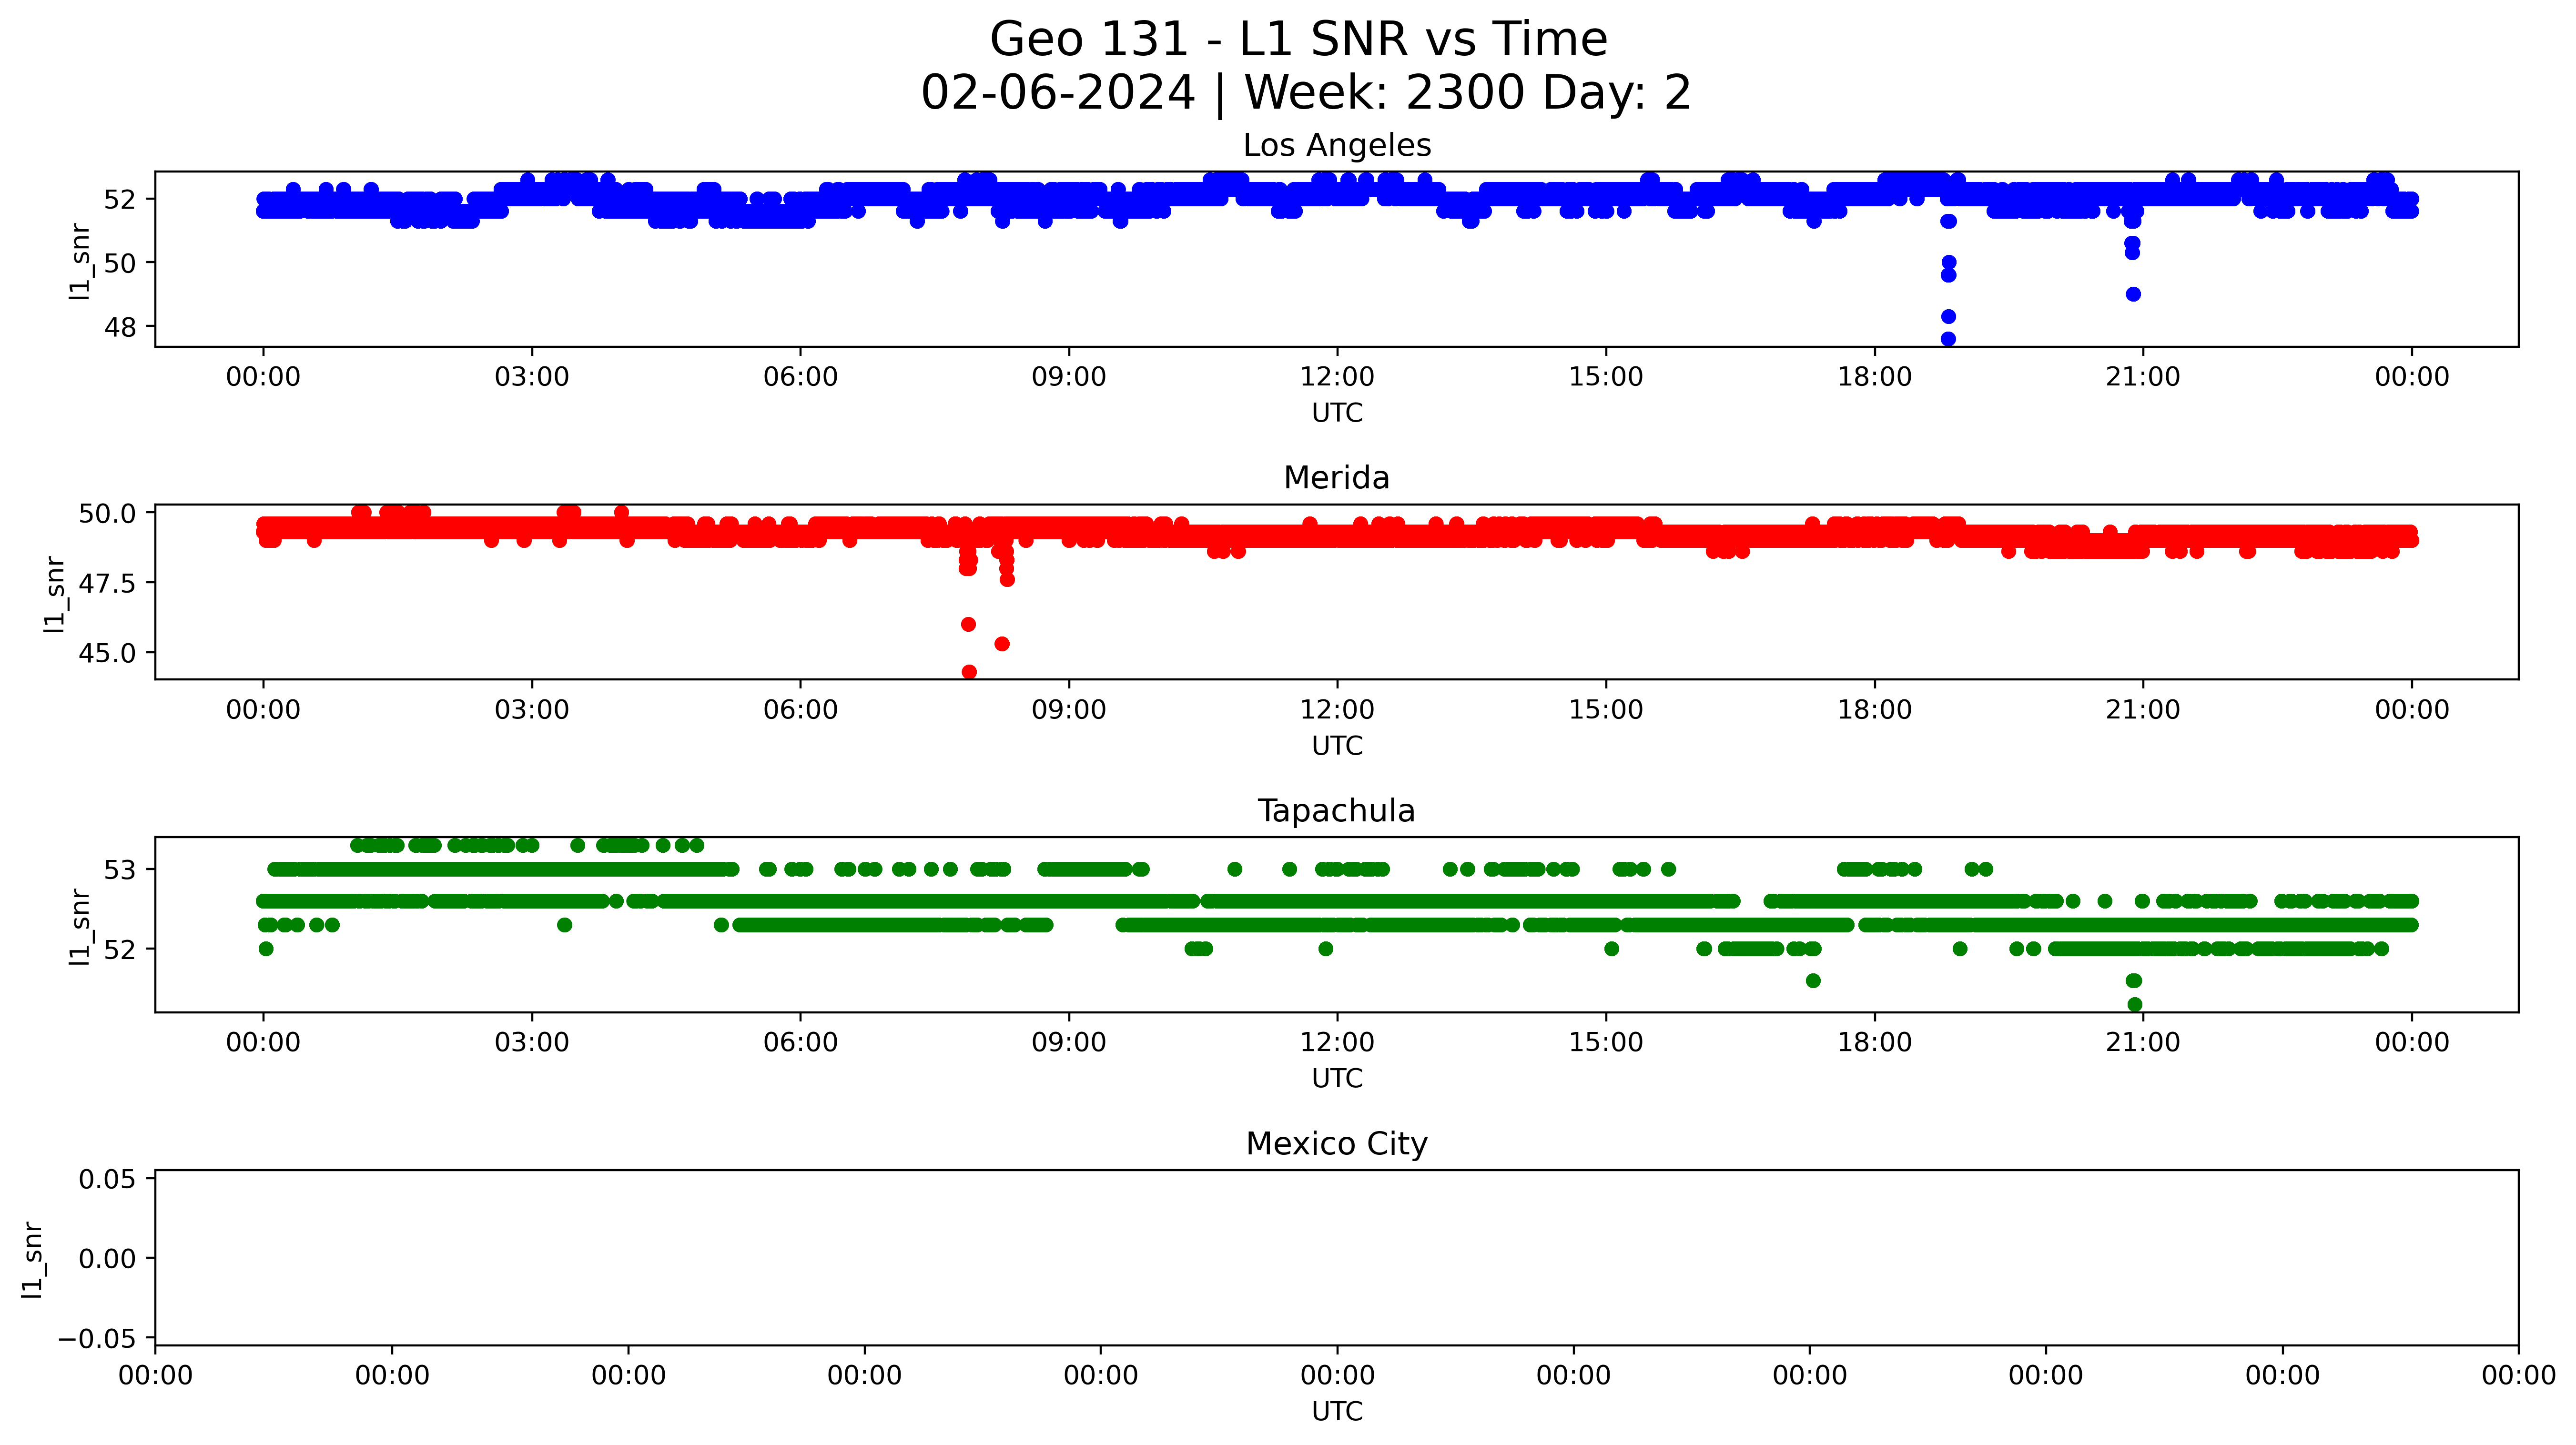Click the '12:00' tick under Tapachula plot

(x=1337, y=1043)
